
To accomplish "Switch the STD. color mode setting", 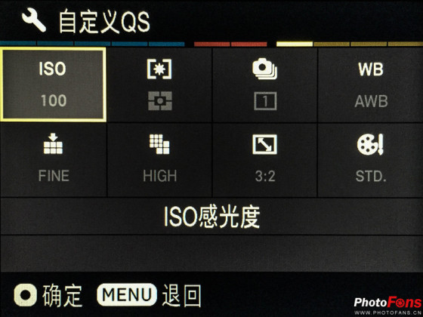I will (x=371, y=177).
